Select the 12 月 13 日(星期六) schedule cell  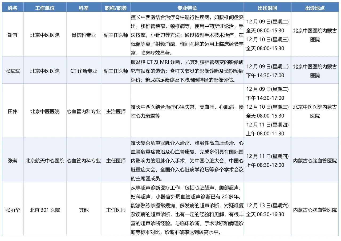pos(267,210)
